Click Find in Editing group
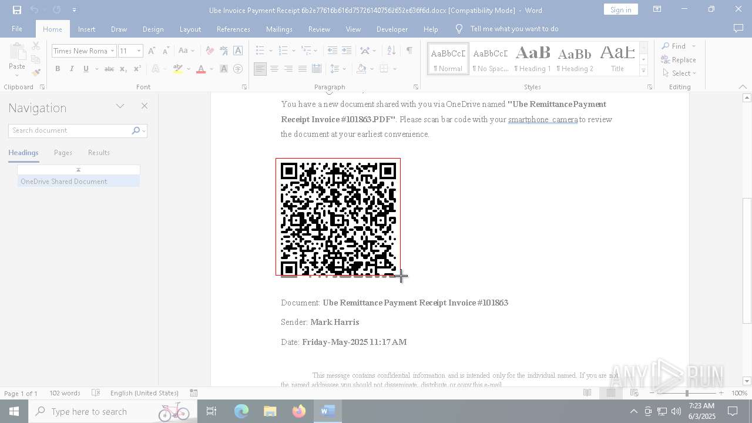The width and height of the screenshot is (752, 423). click(x=673, y=46)
